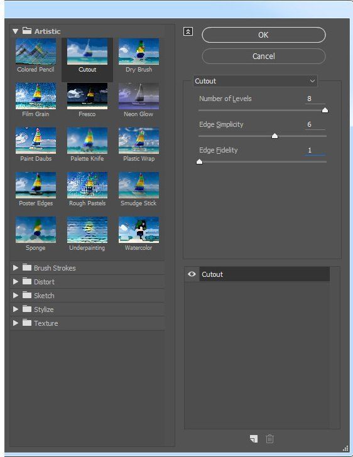Select the Poster Edges filter thumbnail
353x457 pixels.
click(x=36, y=185)
